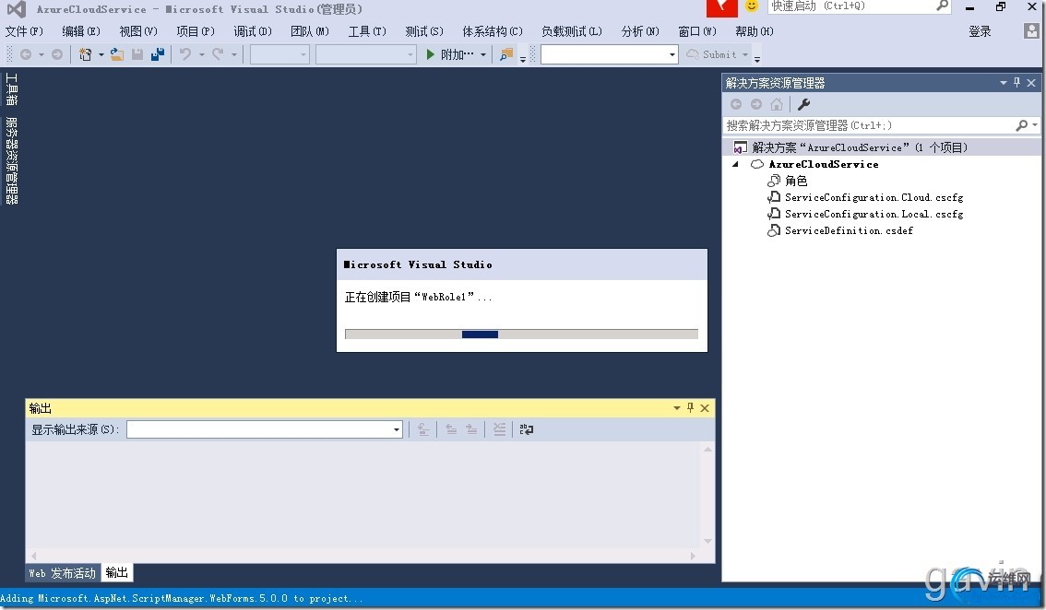Click the Save All toolbar icon
1046x610 pixels.
(158, 54)
